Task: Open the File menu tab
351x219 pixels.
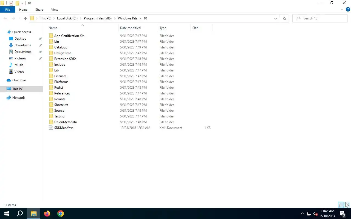Action: [x=8, y=10]
